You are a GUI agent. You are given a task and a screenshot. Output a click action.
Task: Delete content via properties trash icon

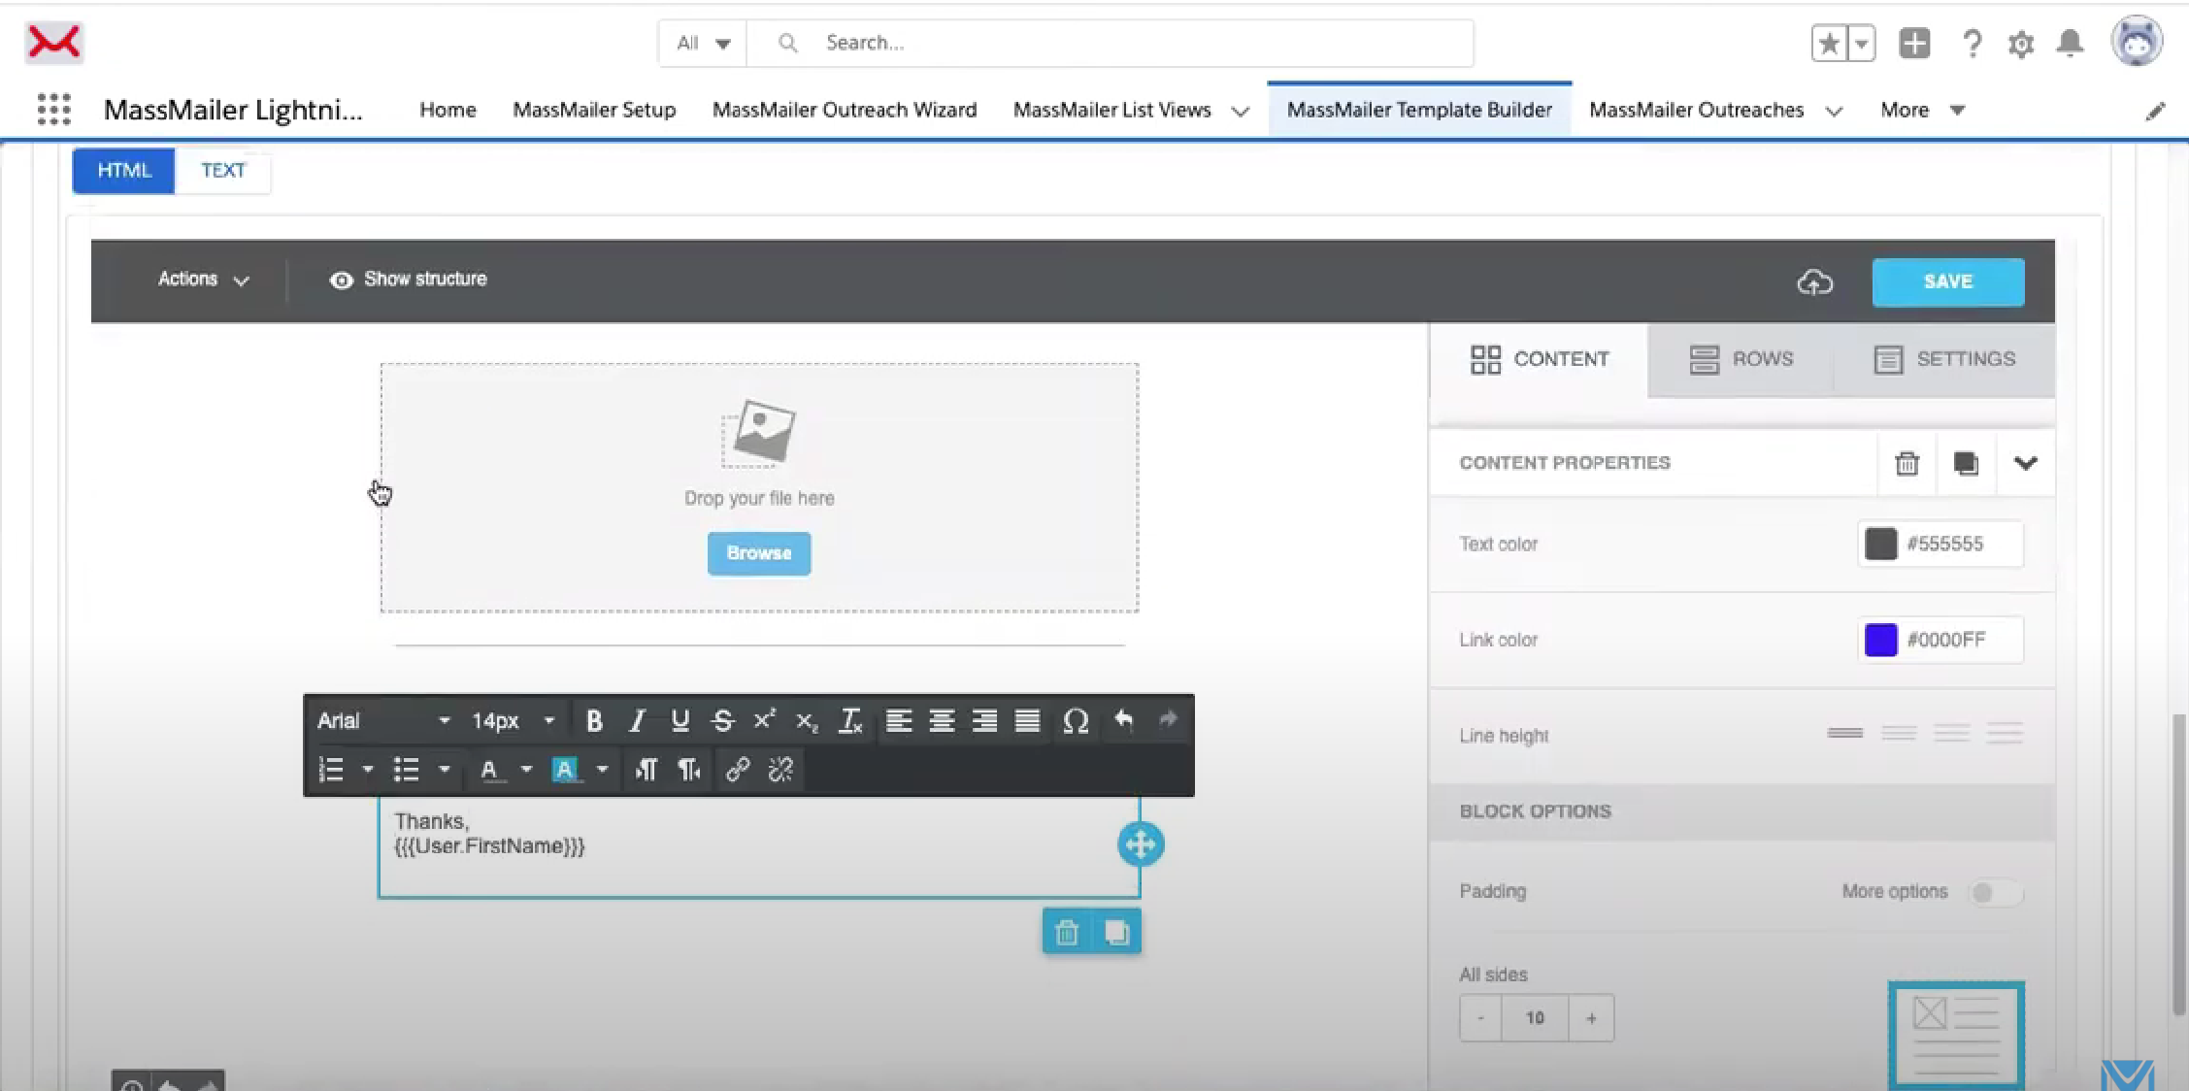click(x=1907, y=464)
